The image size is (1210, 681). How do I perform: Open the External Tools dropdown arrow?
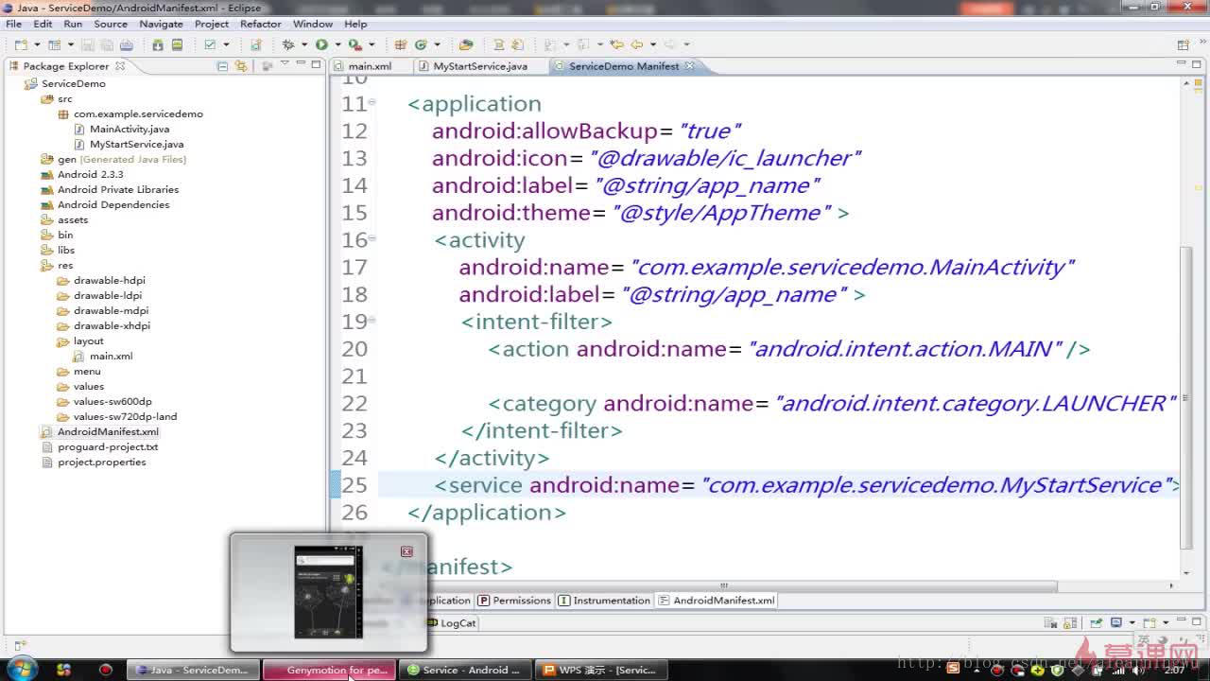coord(372,44)
